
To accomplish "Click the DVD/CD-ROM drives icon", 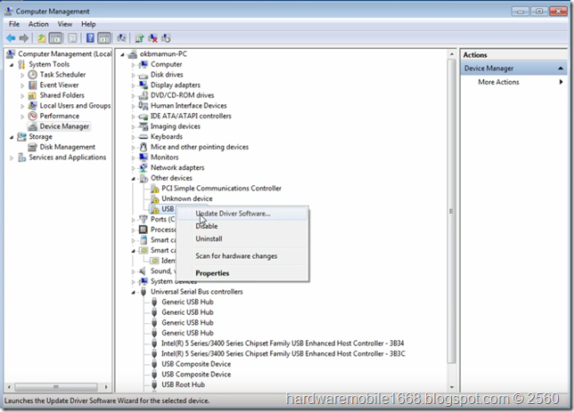I will pyautogui.click(x=143, y=95).
